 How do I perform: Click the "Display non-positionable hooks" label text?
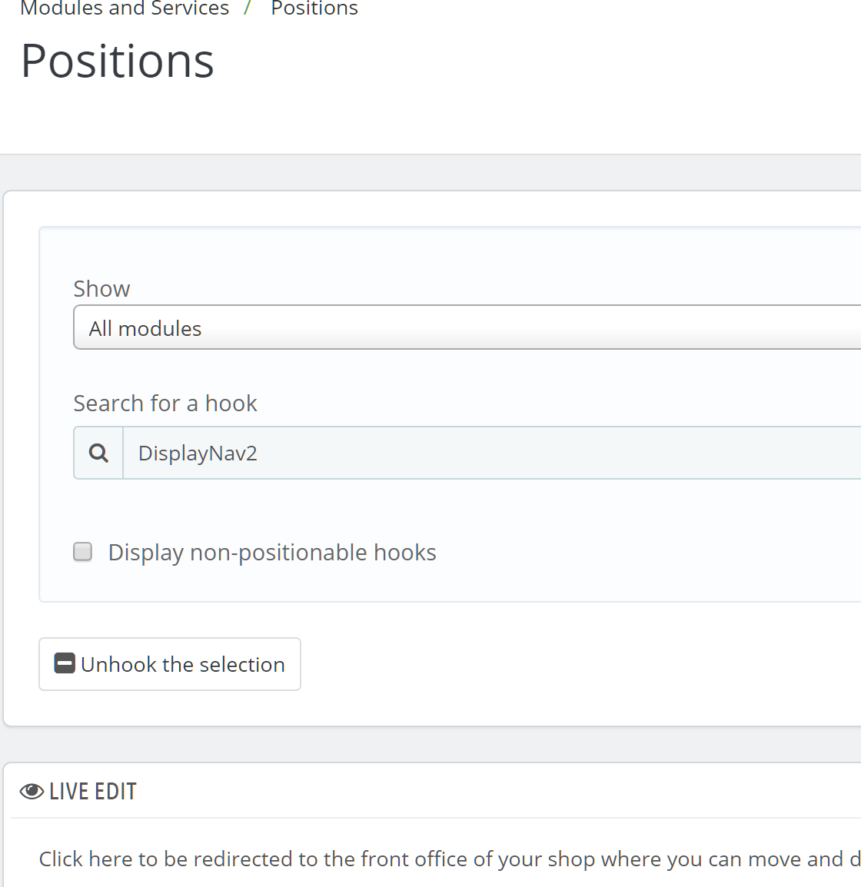272,553
